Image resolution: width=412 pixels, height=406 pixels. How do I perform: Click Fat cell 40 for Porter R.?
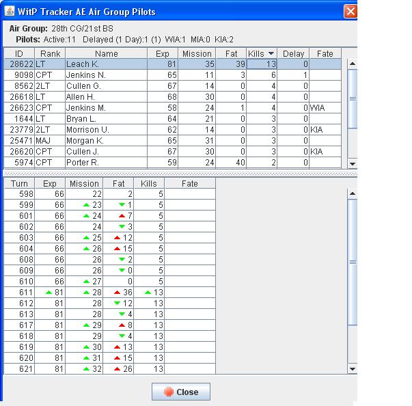[231, 163]
